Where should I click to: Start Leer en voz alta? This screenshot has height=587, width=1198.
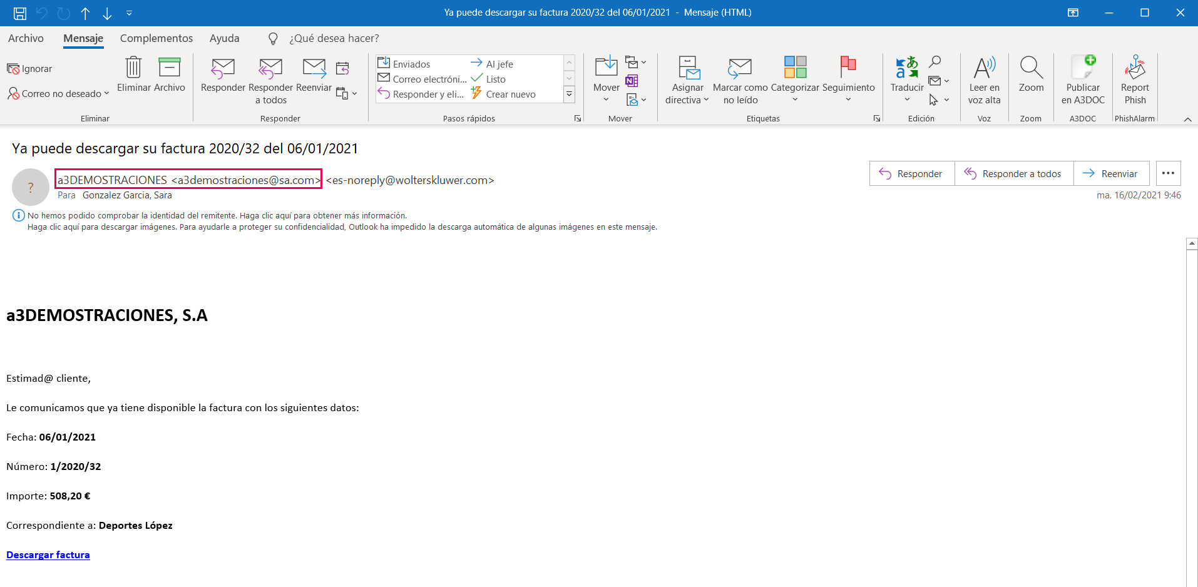[x=984, y=80]
